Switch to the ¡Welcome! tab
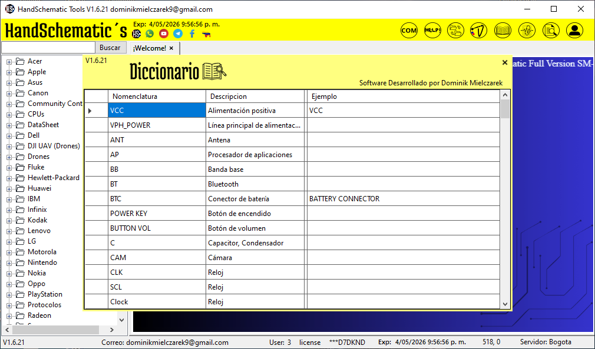This screenshot has height=349, width=595. click(x=150, y=48)
